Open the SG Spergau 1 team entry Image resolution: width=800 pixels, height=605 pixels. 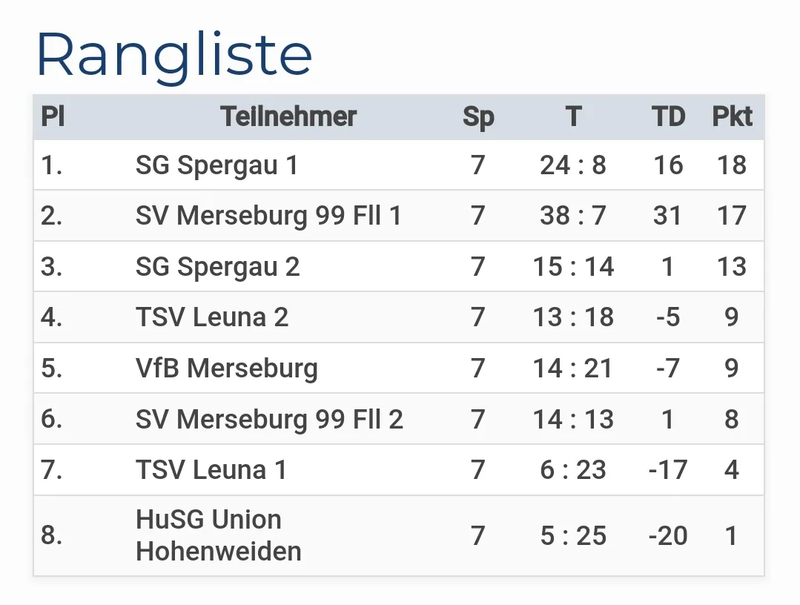tap(216, 165)
